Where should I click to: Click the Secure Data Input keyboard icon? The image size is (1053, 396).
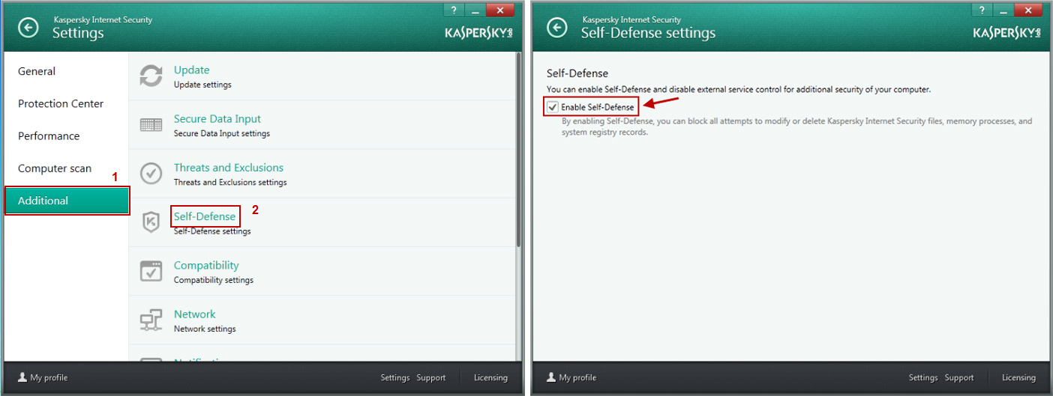pos(151,125)
